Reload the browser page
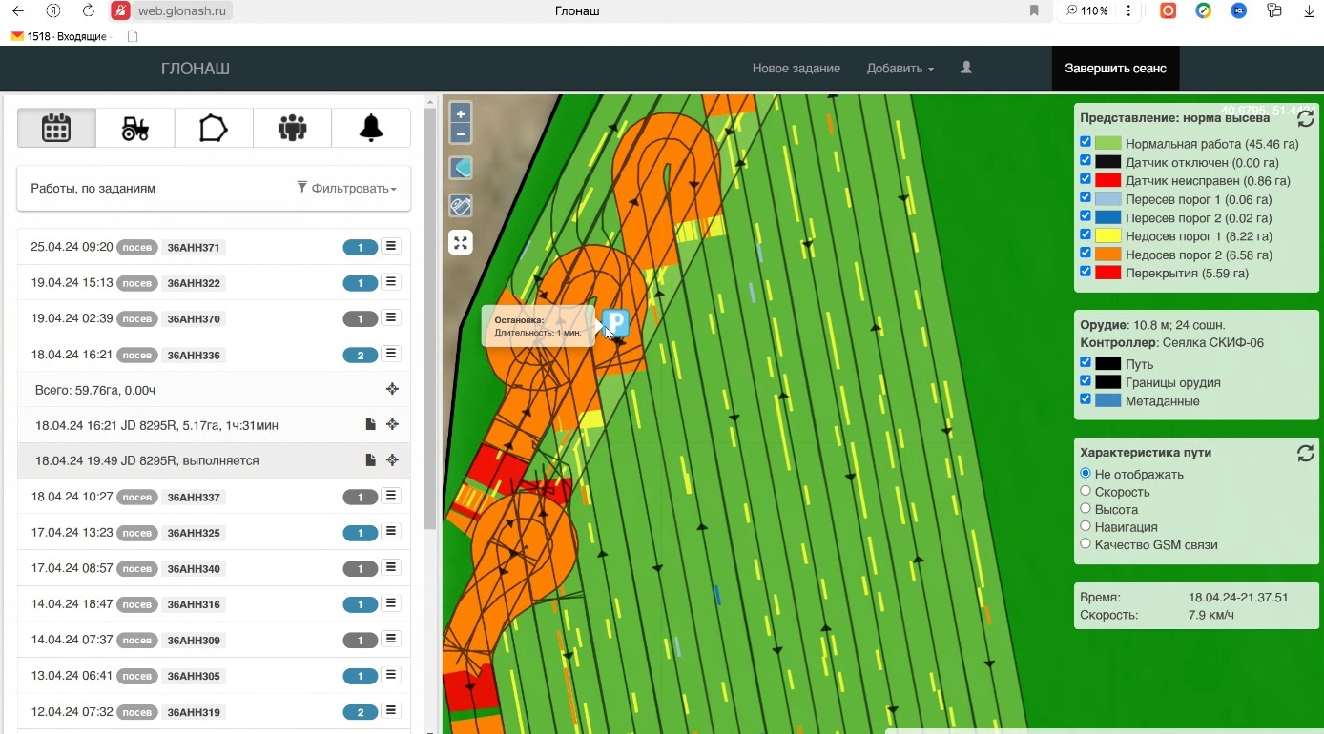 (88, 10)
